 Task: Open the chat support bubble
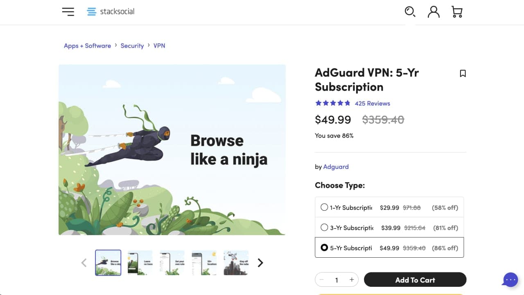pos(510,280)
